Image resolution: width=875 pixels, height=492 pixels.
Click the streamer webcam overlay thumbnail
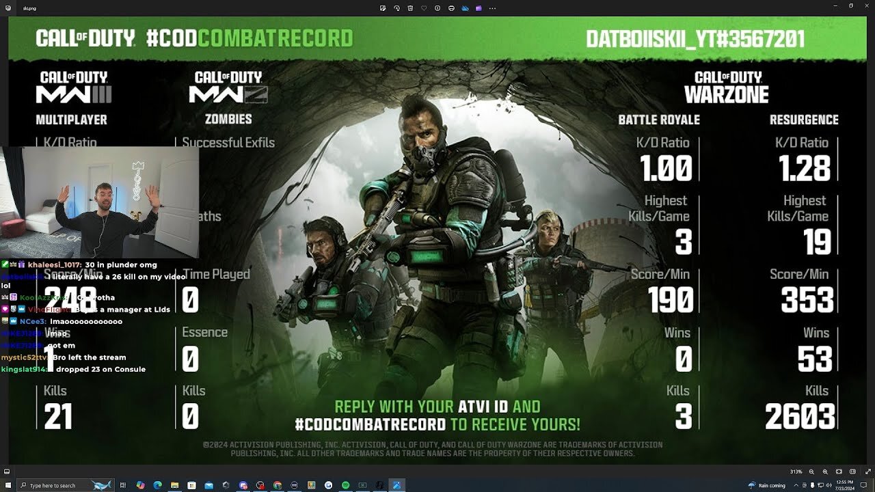[99, 202]
